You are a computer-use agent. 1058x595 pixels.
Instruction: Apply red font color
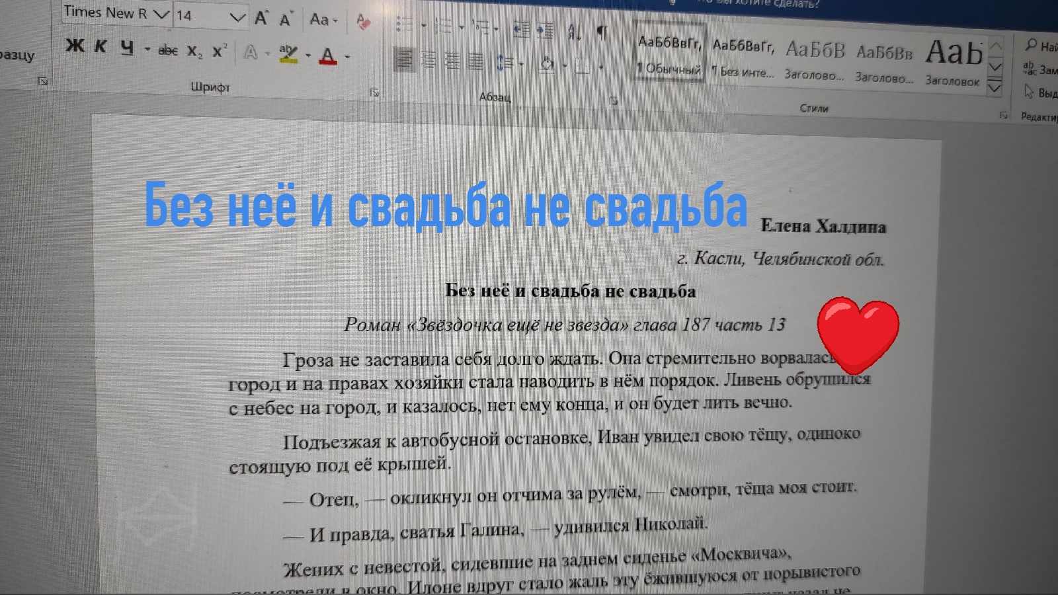(x=328, y=56)
